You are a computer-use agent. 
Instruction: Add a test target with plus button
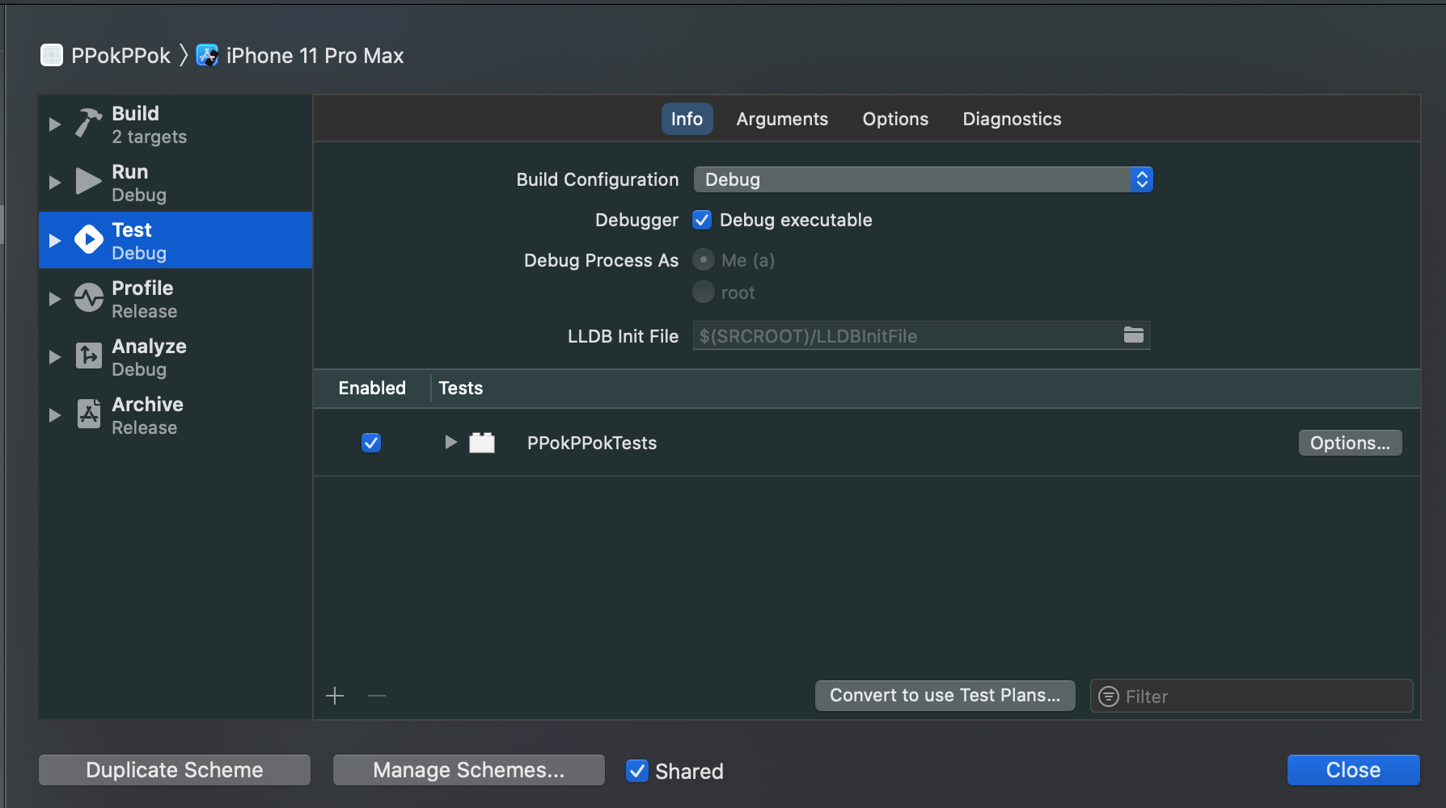click(x=335, y=696)
